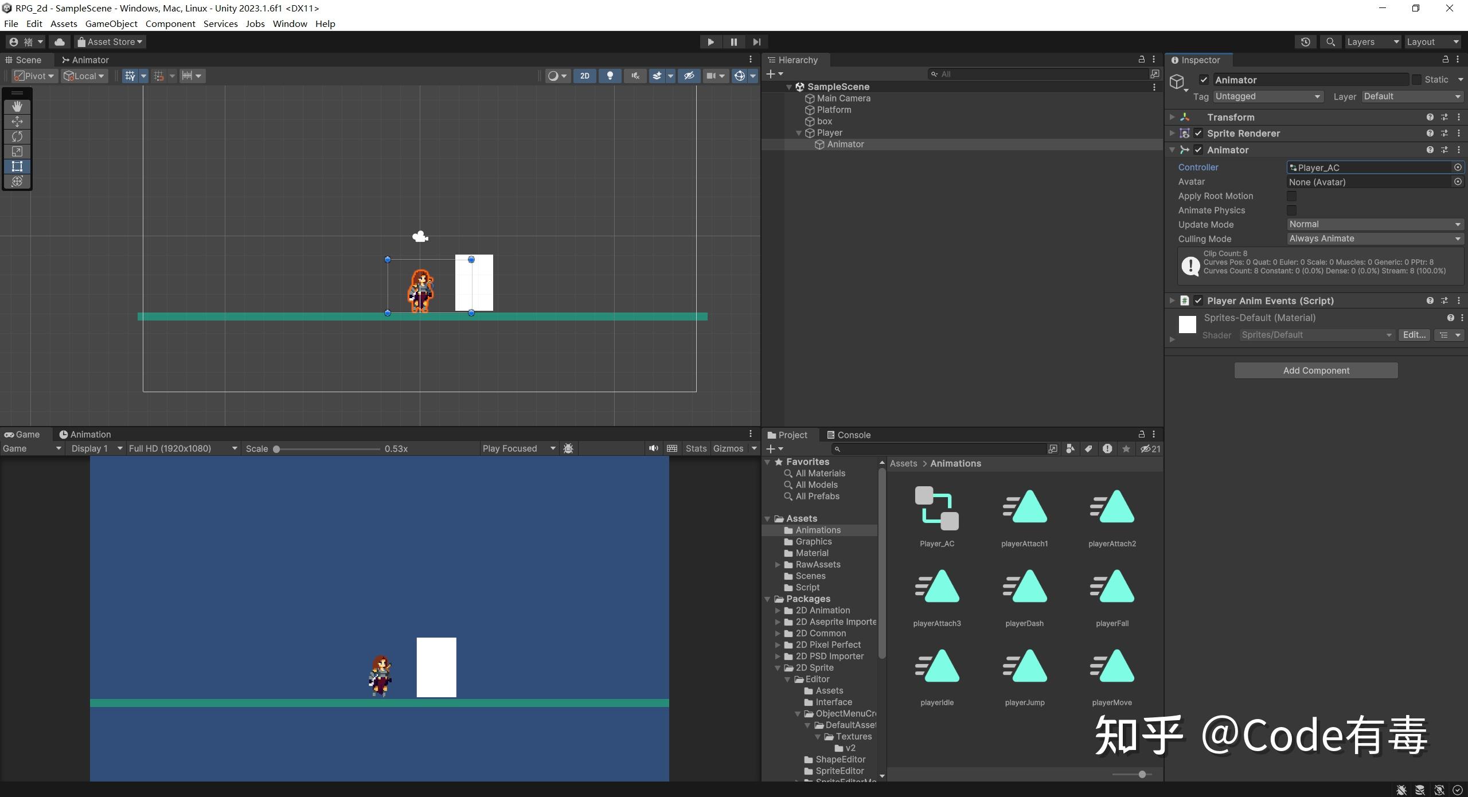Screen dimensions: 1468x797
Task: Select the playerIdle animation asset
Action: [x=937, y=667]
